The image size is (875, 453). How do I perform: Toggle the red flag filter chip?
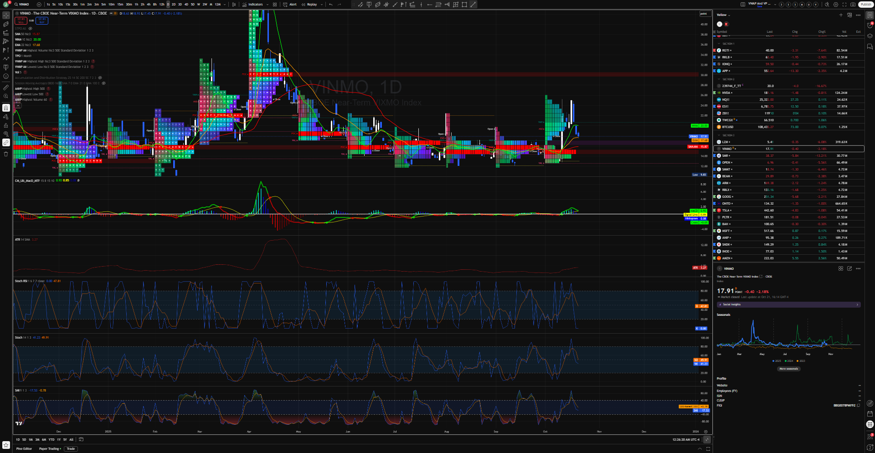click(x=726, y=24)
